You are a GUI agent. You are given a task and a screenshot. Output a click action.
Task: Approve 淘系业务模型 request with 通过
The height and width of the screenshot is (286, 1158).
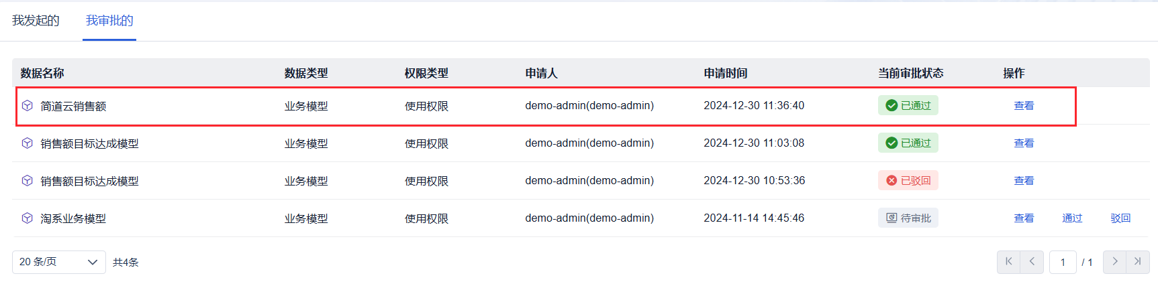click(1072, 218)
